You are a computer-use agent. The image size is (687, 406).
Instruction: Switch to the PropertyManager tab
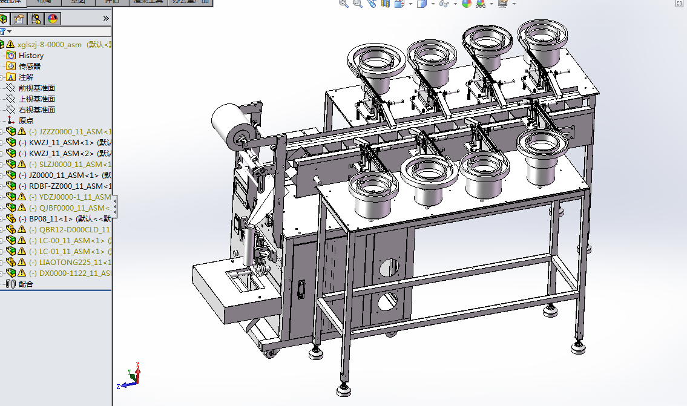(19, 19)
